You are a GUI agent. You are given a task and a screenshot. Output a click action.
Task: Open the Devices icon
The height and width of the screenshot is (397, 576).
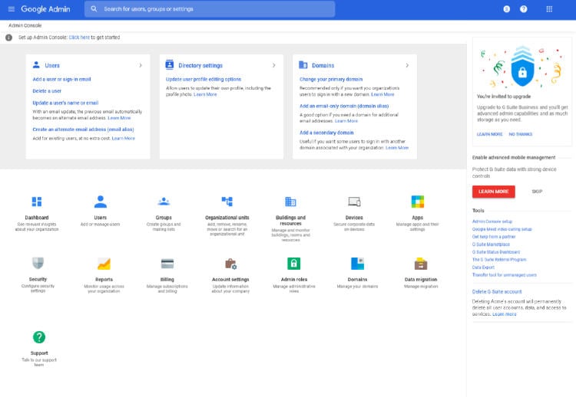[354, 202]
